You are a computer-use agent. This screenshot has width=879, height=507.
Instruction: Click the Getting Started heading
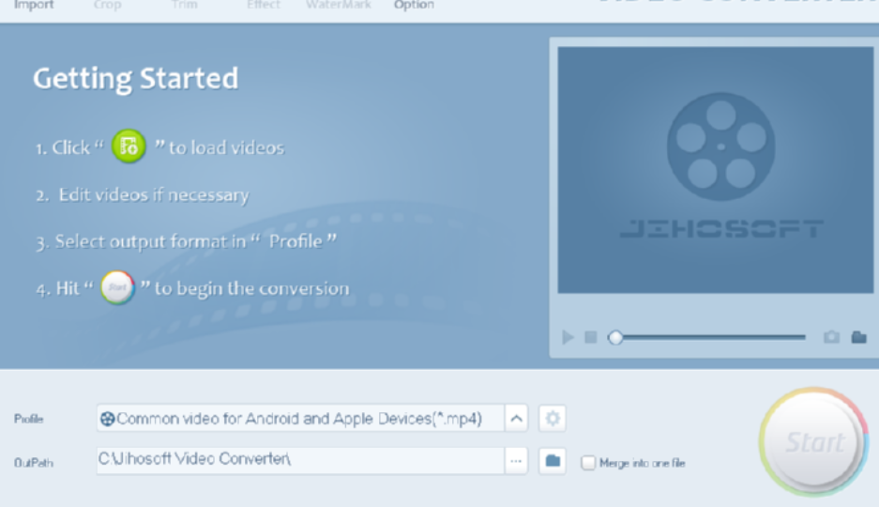tap(136, 79)
